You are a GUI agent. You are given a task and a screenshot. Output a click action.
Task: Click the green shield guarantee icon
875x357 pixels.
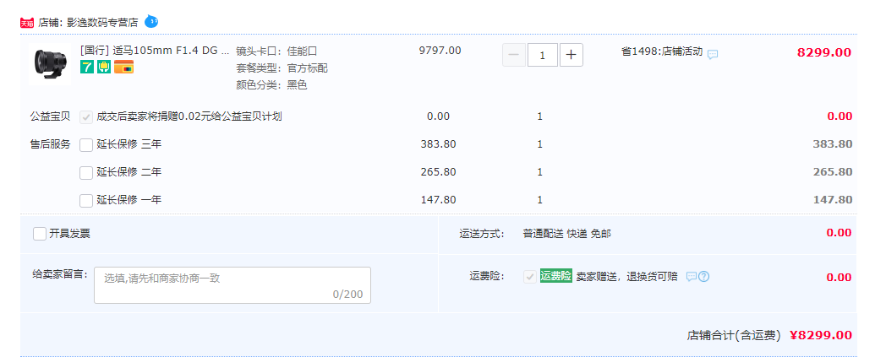click(104, 68)
